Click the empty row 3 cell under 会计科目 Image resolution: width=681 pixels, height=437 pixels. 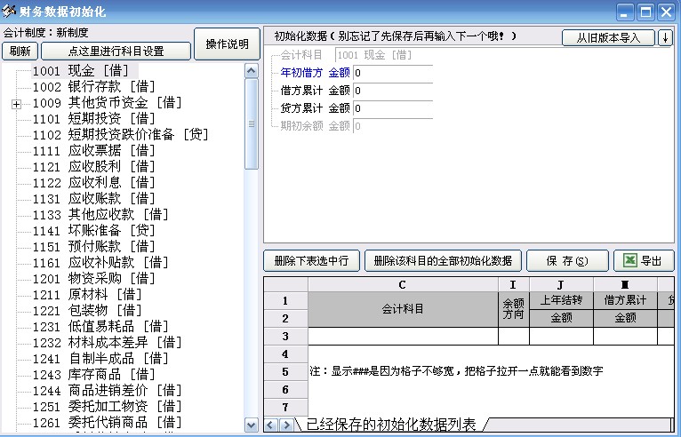tap(403, 337)
